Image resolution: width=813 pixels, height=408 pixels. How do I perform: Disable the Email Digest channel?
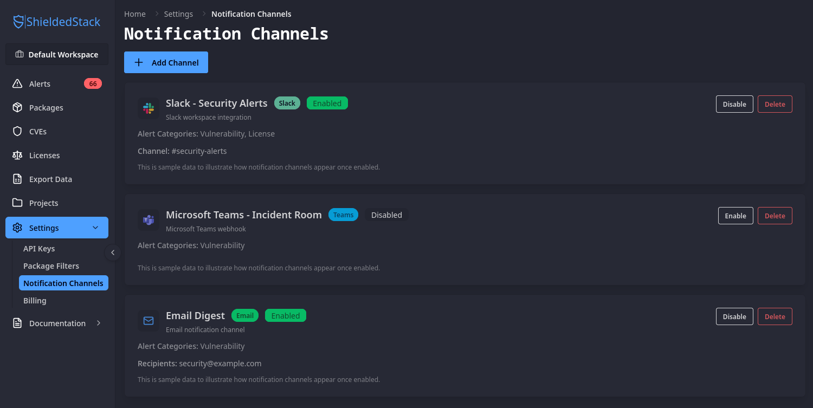734,316
